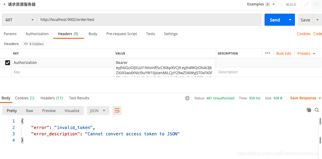Open the Pre-request Script tab
Screen dimensions: 322x159
click(122, 34)
